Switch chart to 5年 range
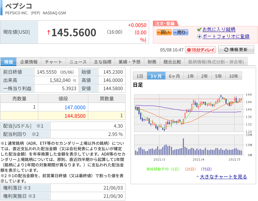The image size is (258, 201). point(219,76)
